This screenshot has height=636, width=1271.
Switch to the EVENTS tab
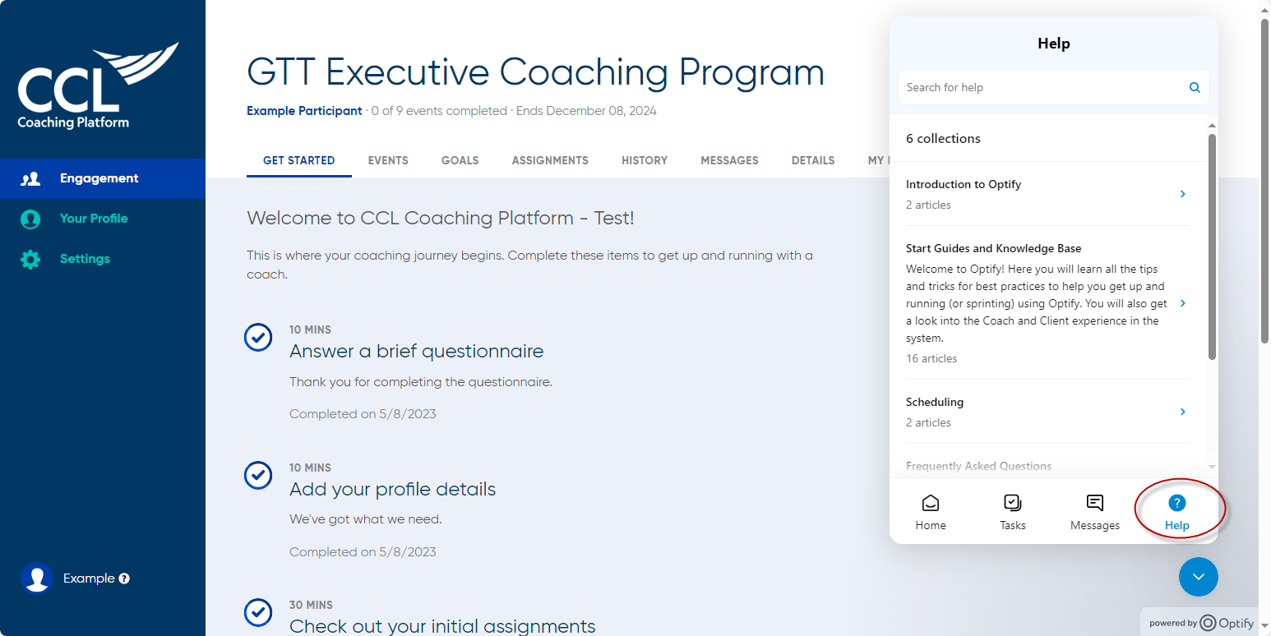point(388,160)
